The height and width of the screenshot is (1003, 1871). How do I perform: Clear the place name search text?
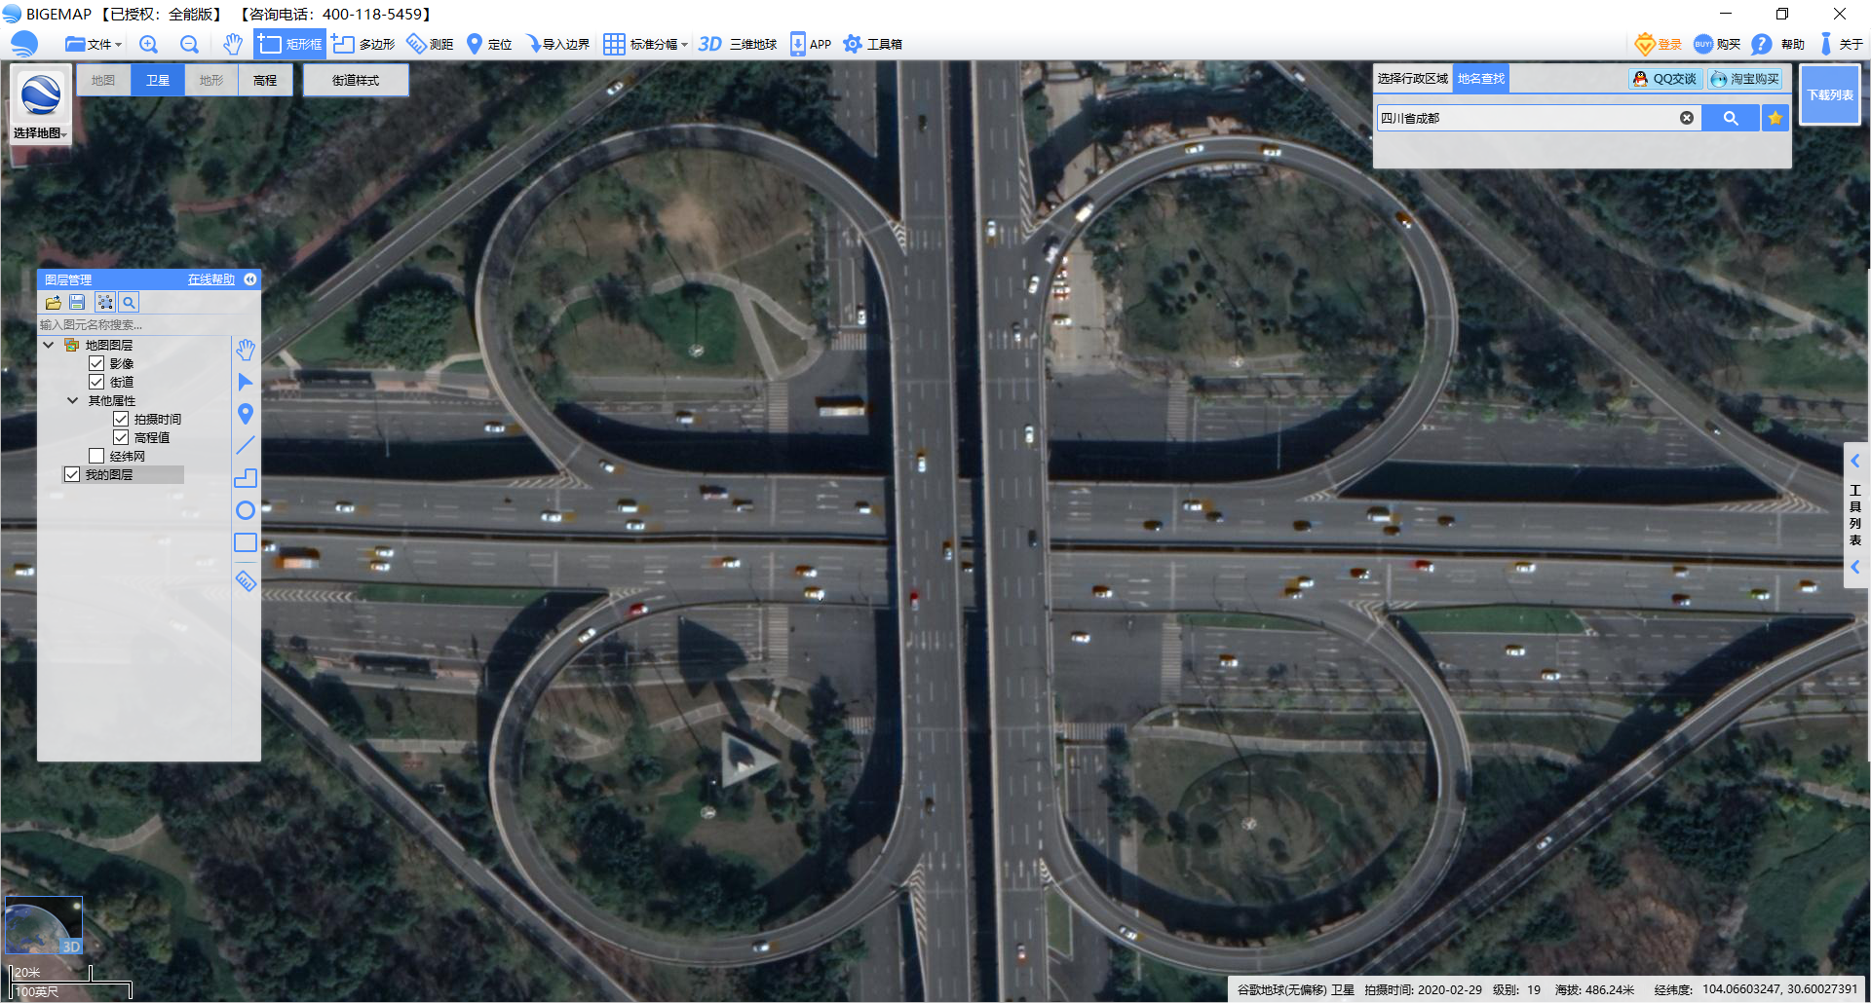1687,118
